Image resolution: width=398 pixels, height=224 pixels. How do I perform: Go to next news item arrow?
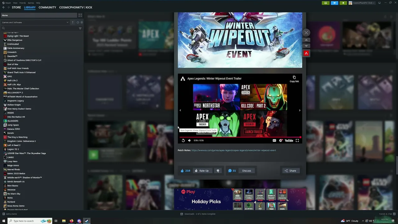(x=306, y=46)
